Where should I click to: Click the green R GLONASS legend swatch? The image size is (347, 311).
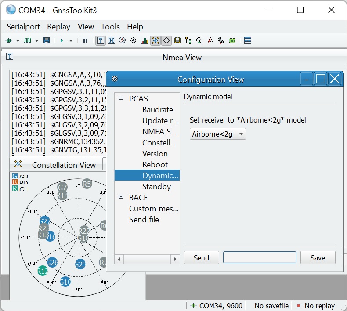pyautogui.click(x=15, y=188)
